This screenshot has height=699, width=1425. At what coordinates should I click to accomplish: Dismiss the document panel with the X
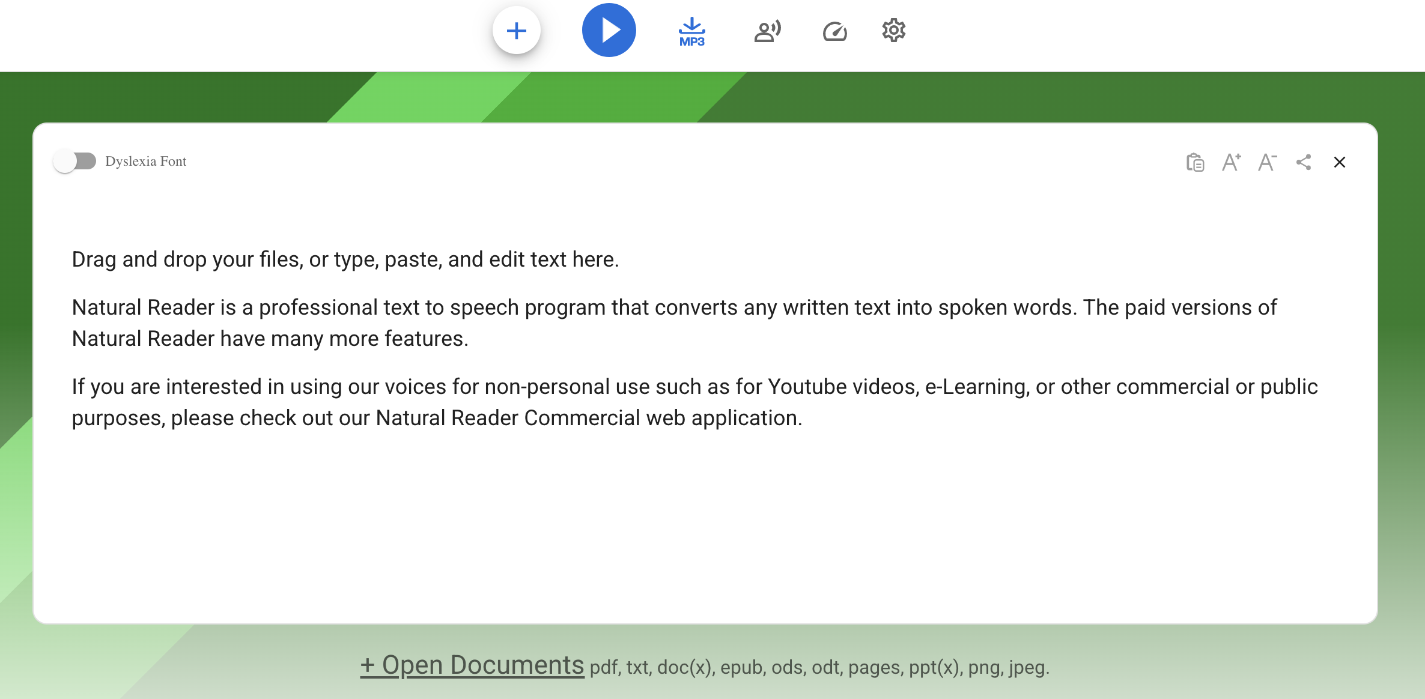[1339, 162]
